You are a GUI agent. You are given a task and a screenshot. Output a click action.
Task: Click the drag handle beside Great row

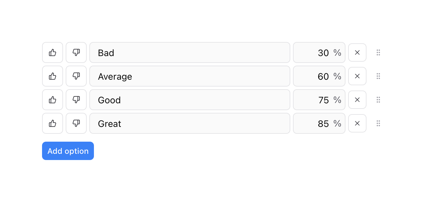coord(378,123)
